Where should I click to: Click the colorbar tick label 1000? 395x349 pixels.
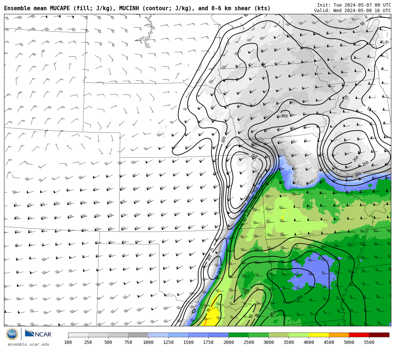[148, 342]
